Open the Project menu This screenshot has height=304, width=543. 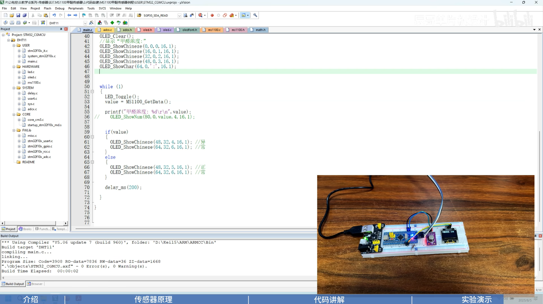pyautogui.click(x=35, y=8)
